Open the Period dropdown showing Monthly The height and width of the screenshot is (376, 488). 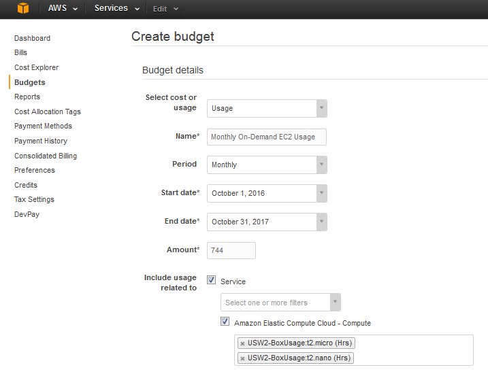click(267, 165)
